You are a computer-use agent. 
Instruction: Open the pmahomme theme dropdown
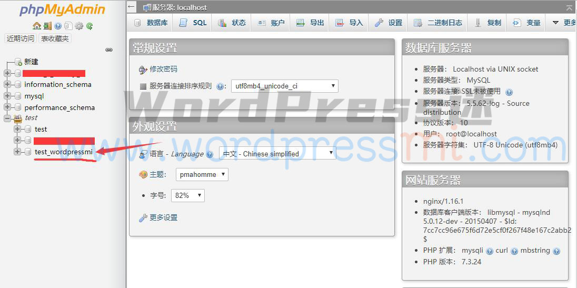click(x=202, y=174)
